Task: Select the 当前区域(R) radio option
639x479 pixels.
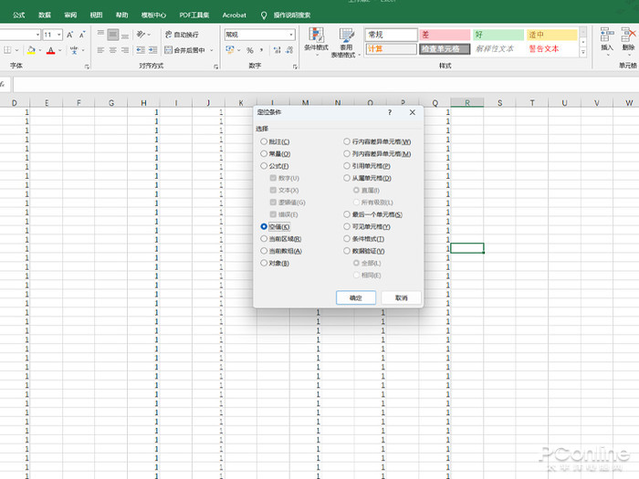Action: click(264, 239)
